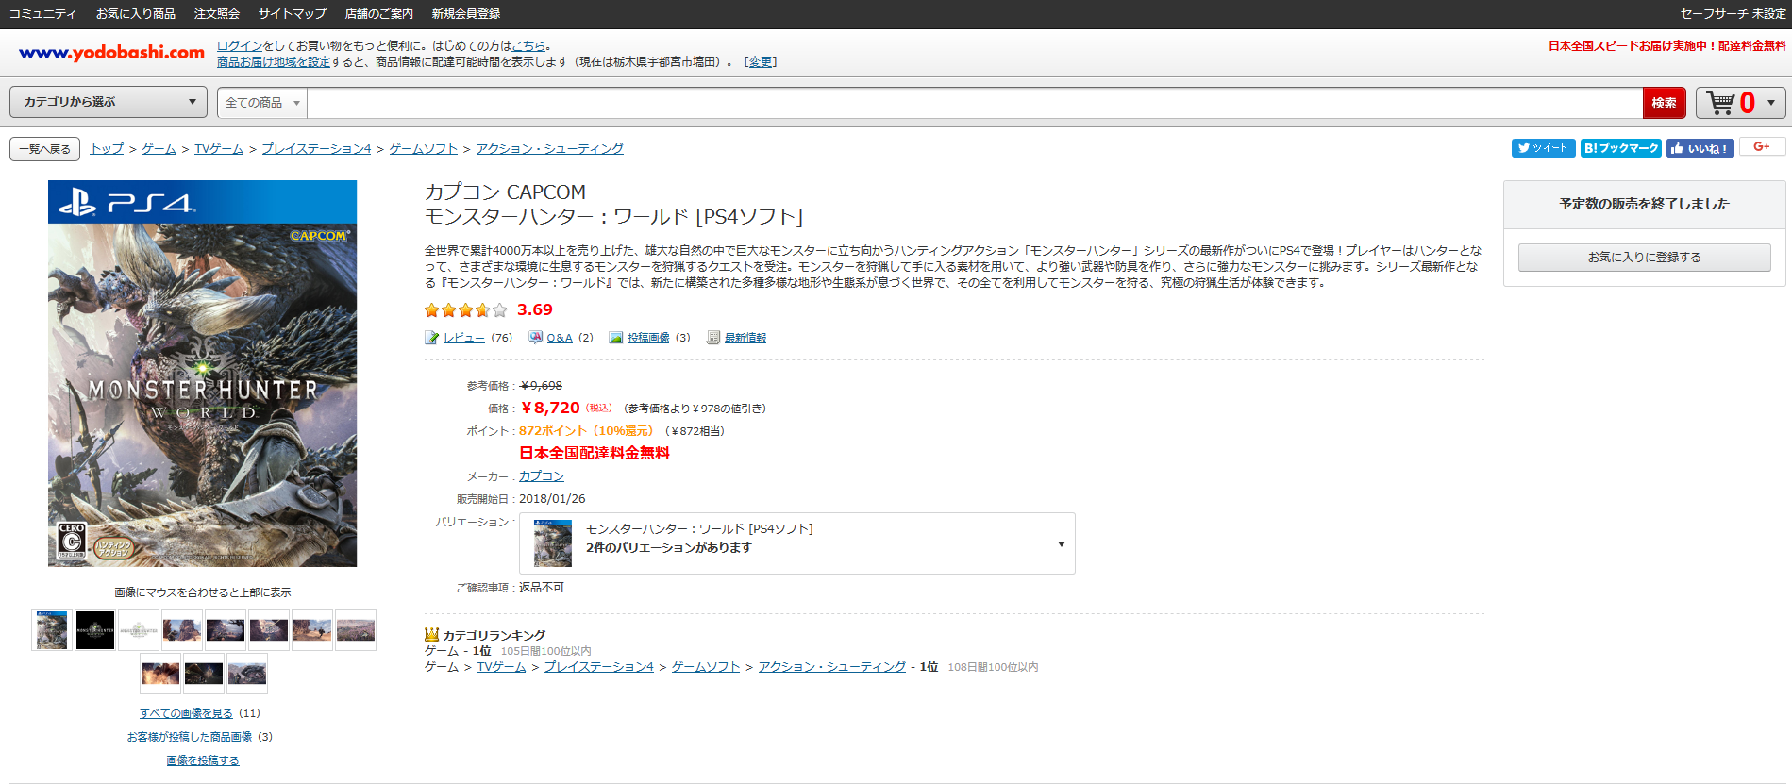Click the すべての画像を見る link
The height and width of the screenshot is (784, 1792).
[186, 713]
